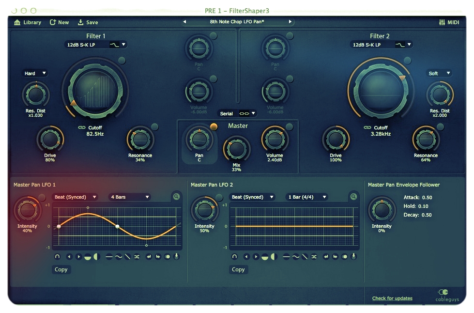Open the magnifier zoom icon for LFO 1

pyautogui.click(x=176, y=197)
